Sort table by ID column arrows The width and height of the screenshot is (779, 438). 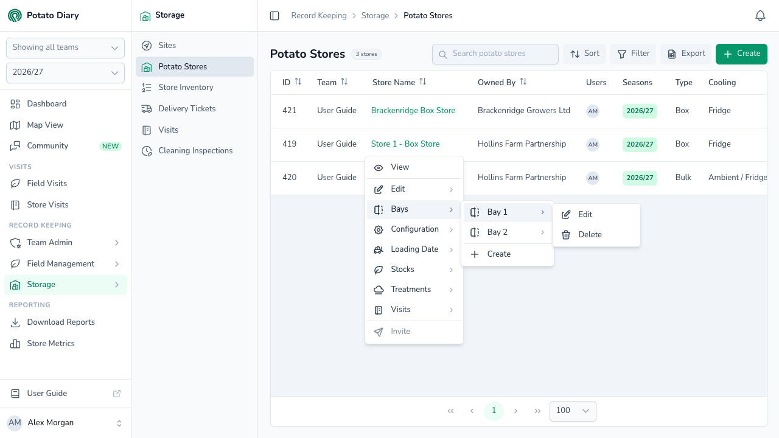298,82
